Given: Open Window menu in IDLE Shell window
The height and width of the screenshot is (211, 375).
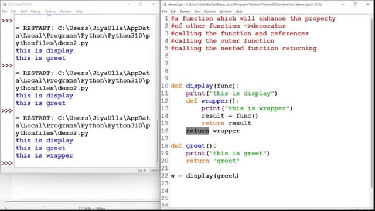Looking at the screenshot, I should (66, 11).
